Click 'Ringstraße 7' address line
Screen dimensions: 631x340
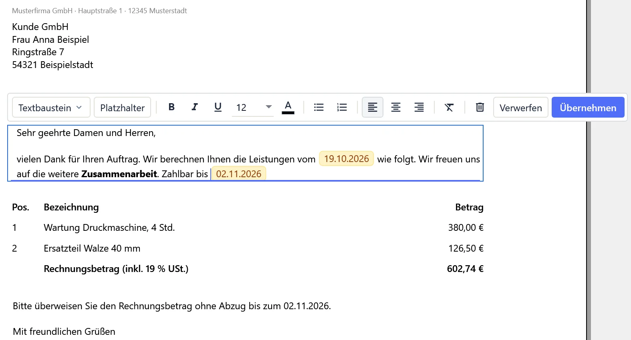38,52
